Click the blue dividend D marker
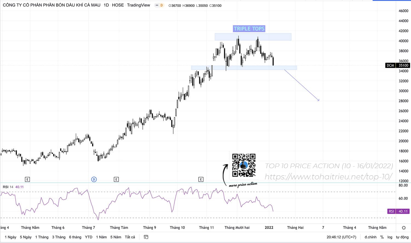This screenshot has width=411, height=243. [x=94, y=179]
